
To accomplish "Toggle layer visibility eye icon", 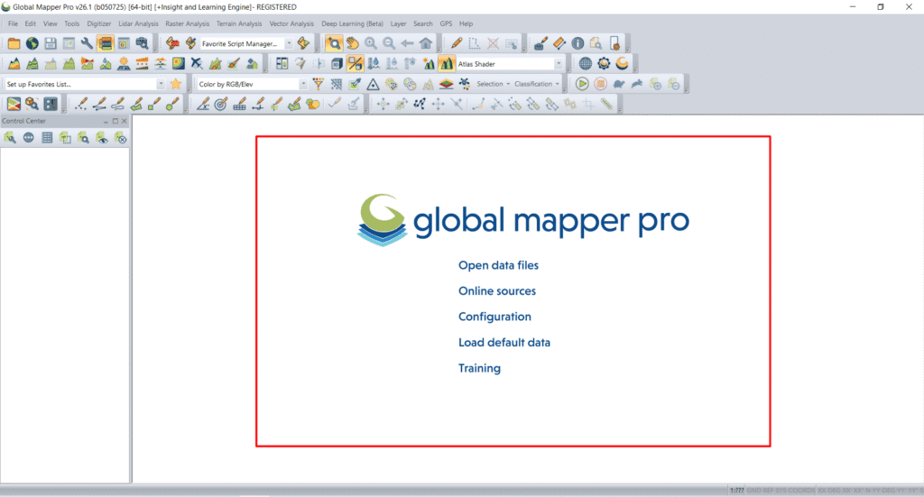I will (x=102, y=138).
